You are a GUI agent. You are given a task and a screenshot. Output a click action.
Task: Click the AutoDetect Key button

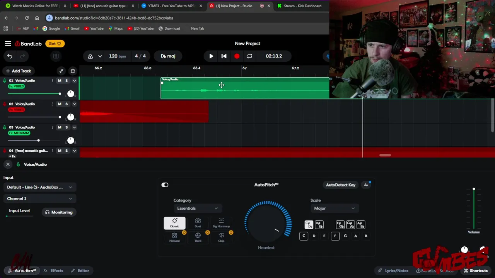[x=340, y=185]
